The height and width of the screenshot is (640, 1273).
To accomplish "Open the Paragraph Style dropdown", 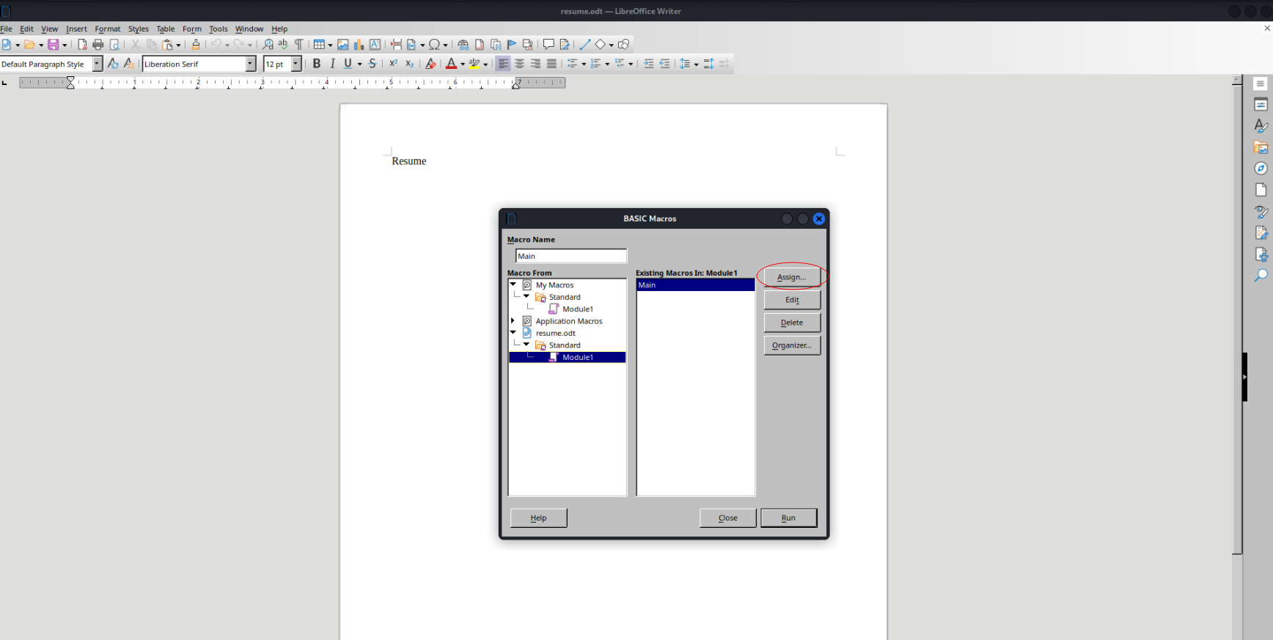I will 98,65.
